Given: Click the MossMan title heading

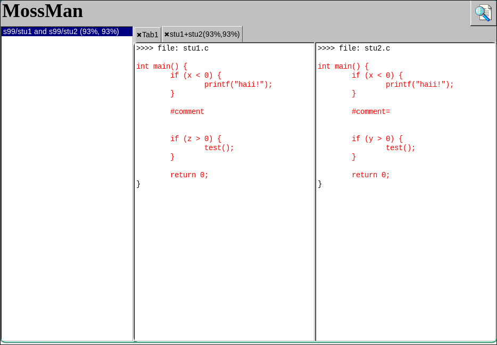Looking at the screenshot, I should coord(43,11).
